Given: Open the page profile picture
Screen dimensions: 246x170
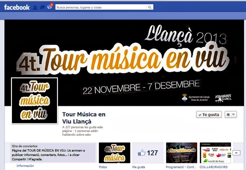Looking at the screenshot, I should 34,101.
